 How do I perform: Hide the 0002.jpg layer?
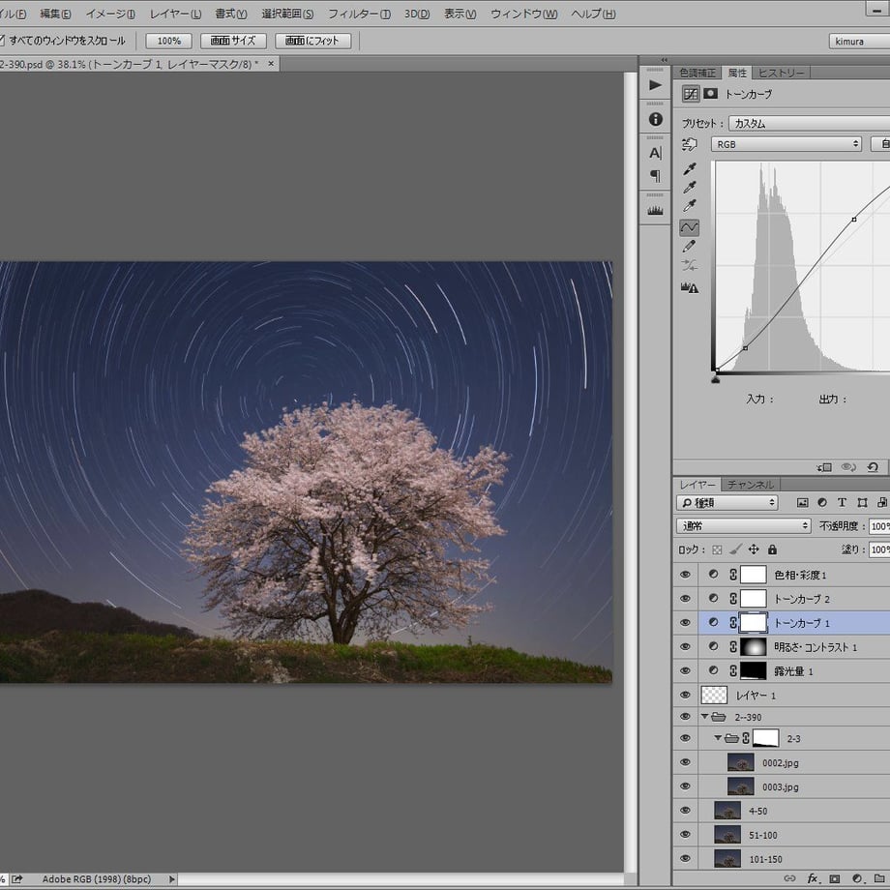coord(685,762)
